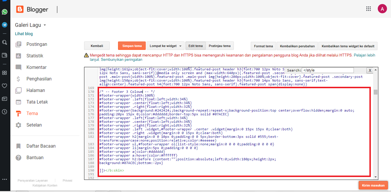Click the orange Blogger logo
This screenshot has width=391, height=192.
point(20,10)
